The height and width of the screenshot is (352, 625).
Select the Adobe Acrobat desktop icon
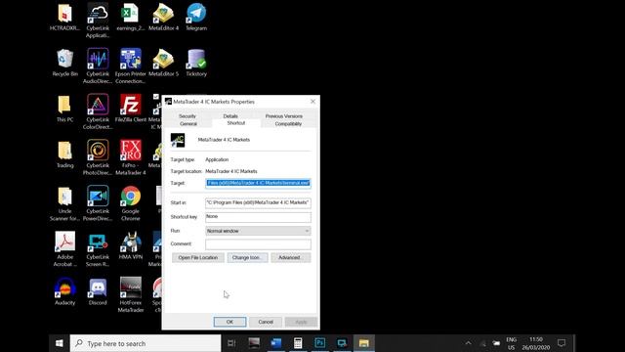[65, 249]
